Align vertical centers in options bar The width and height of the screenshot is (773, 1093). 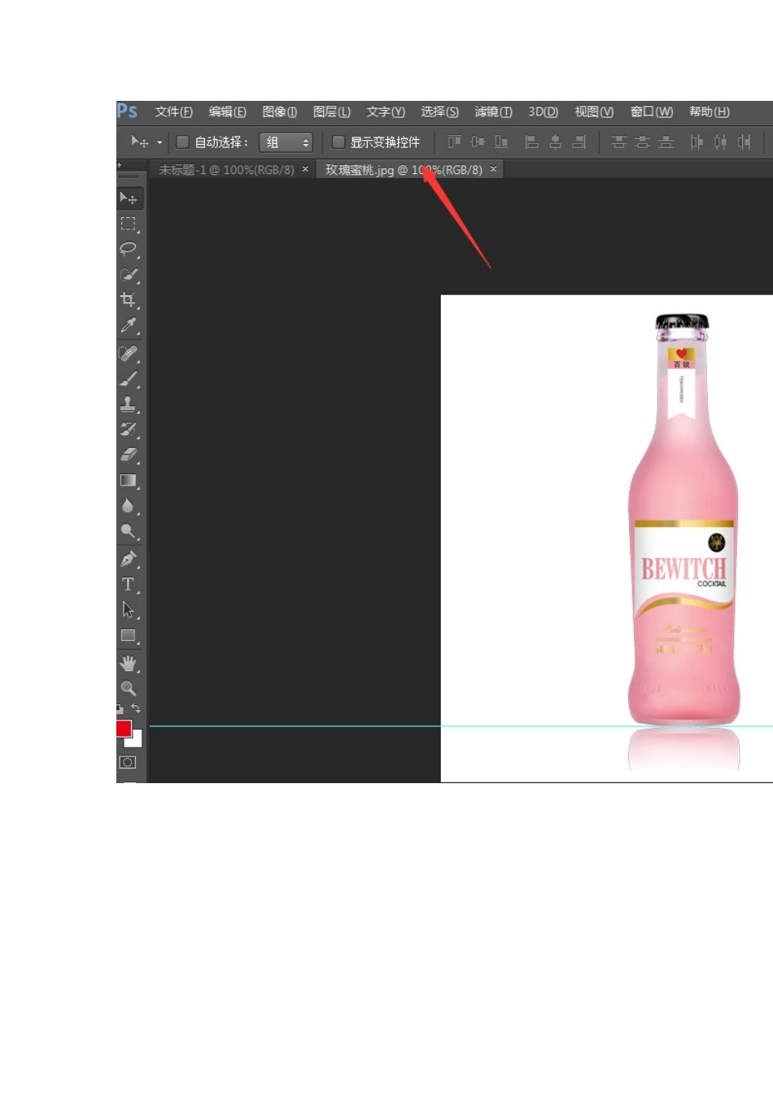(x=478, y=142)
